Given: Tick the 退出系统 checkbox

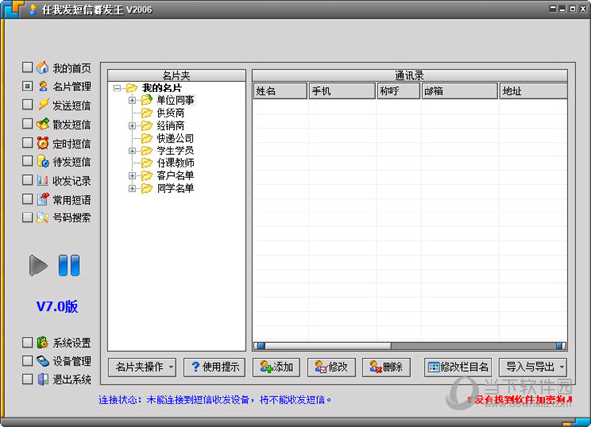Looking at the screenshot, I should 27,379.
